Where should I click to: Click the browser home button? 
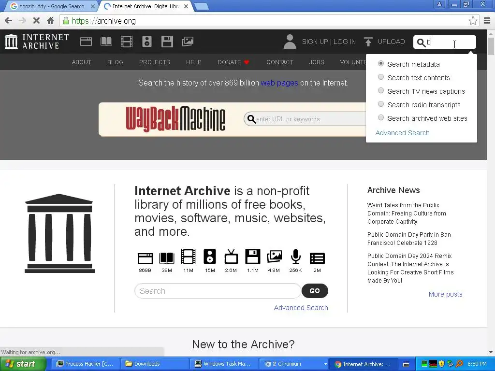pos(50,21)
